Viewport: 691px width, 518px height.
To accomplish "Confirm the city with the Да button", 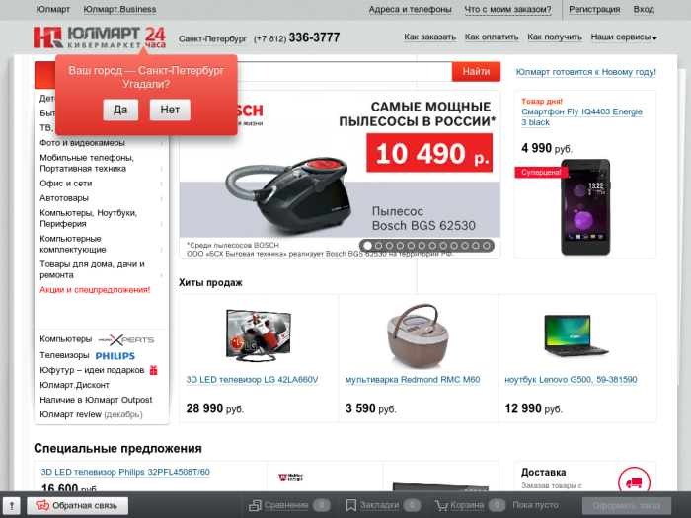I will coord(120,110).
